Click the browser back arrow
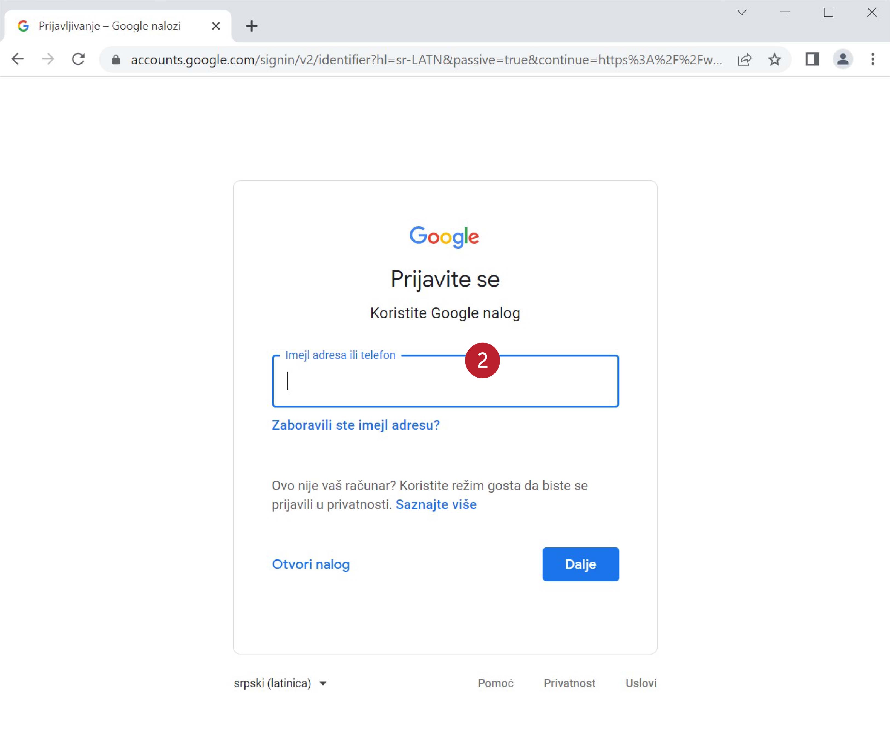890x751 pixels. pyautogui.click(x=18, y=59)
